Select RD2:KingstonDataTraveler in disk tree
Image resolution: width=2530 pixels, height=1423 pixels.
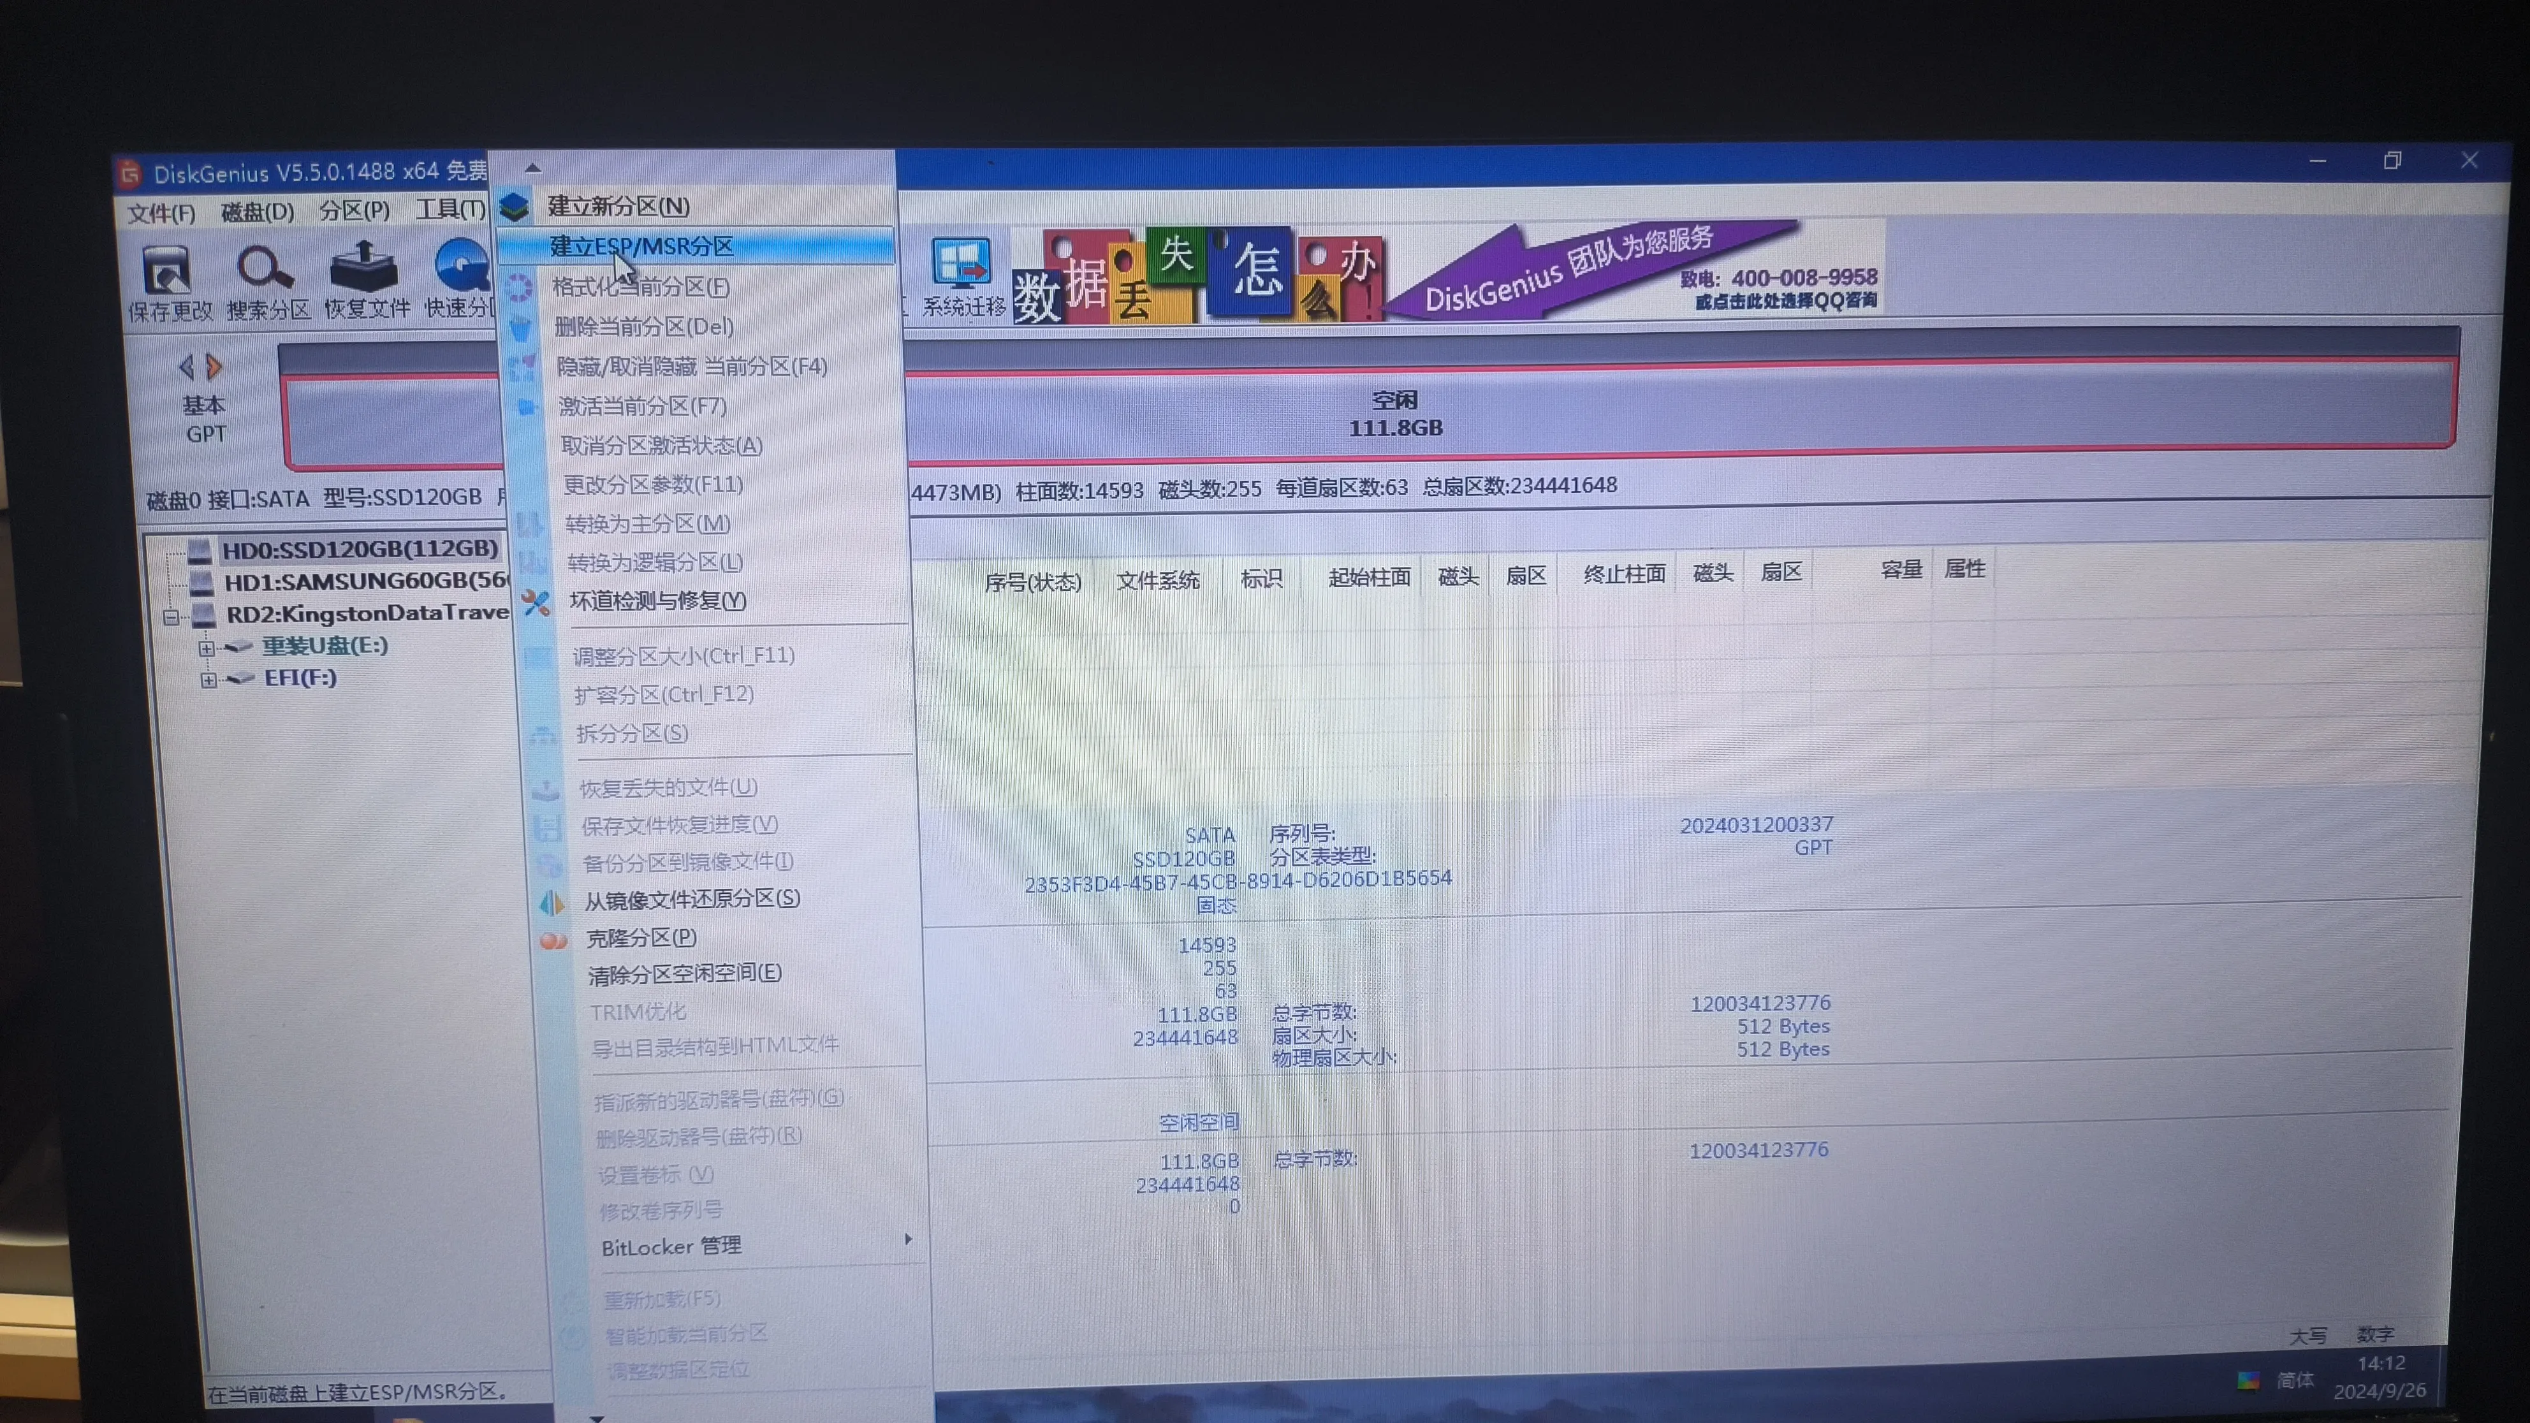367,614
